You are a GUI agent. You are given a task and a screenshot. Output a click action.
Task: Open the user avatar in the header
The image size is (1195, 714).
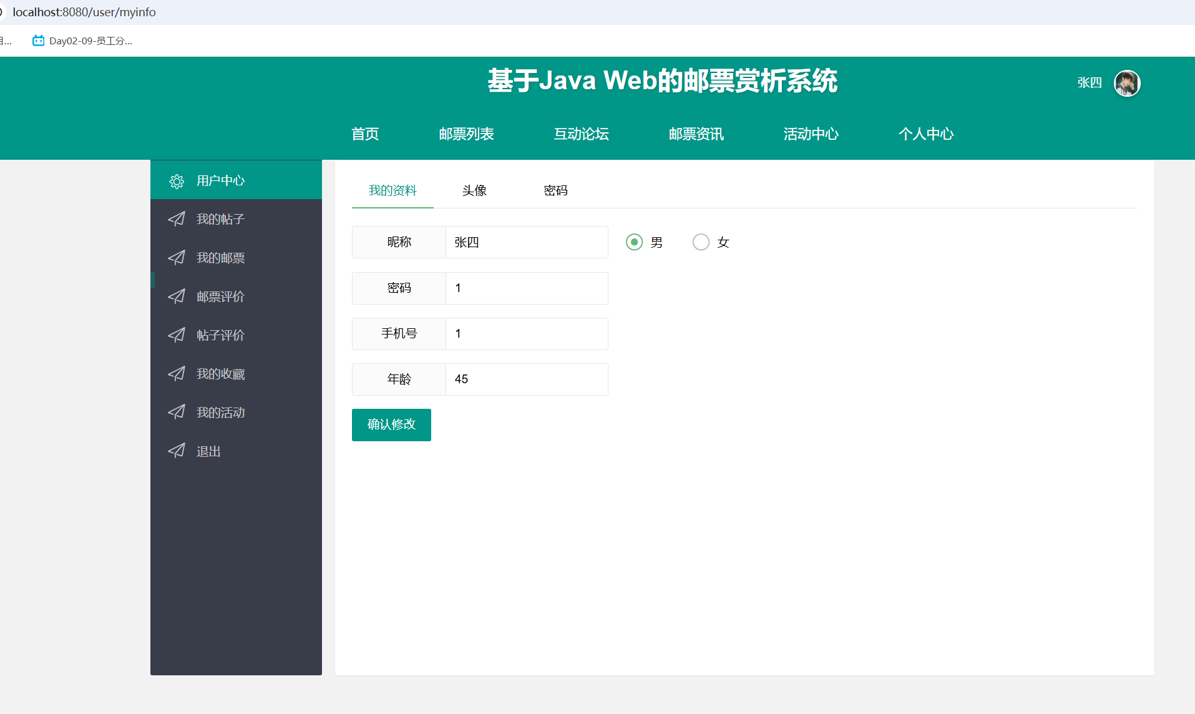[1127, 83]
